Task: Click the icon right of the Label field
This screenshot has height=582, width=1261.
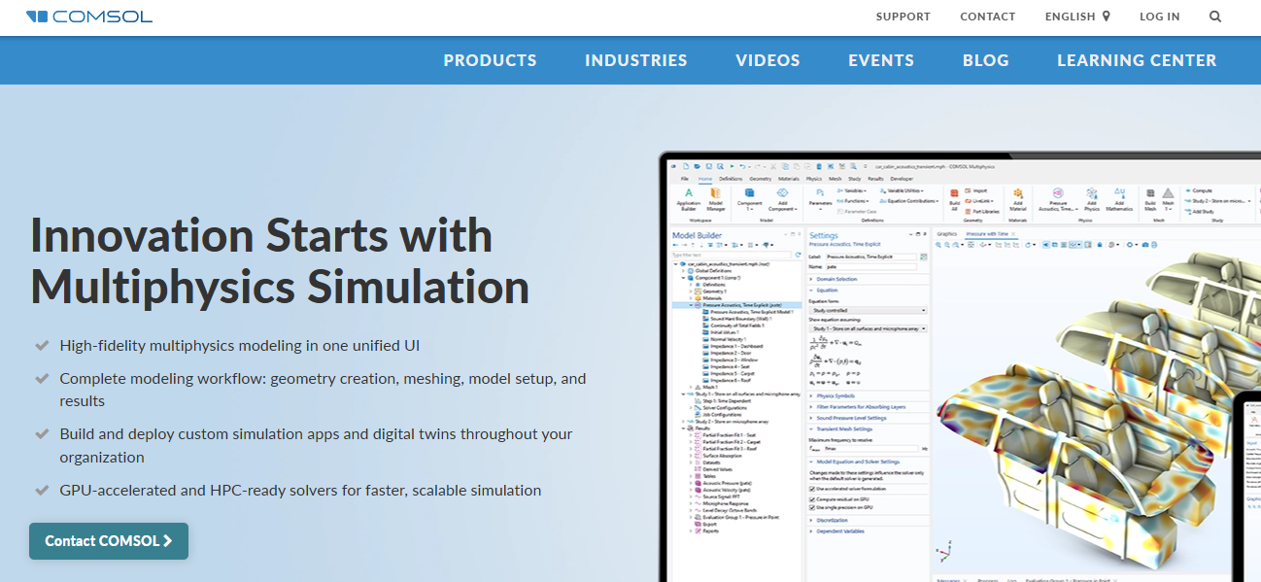Action: click(x=923, y=257)
